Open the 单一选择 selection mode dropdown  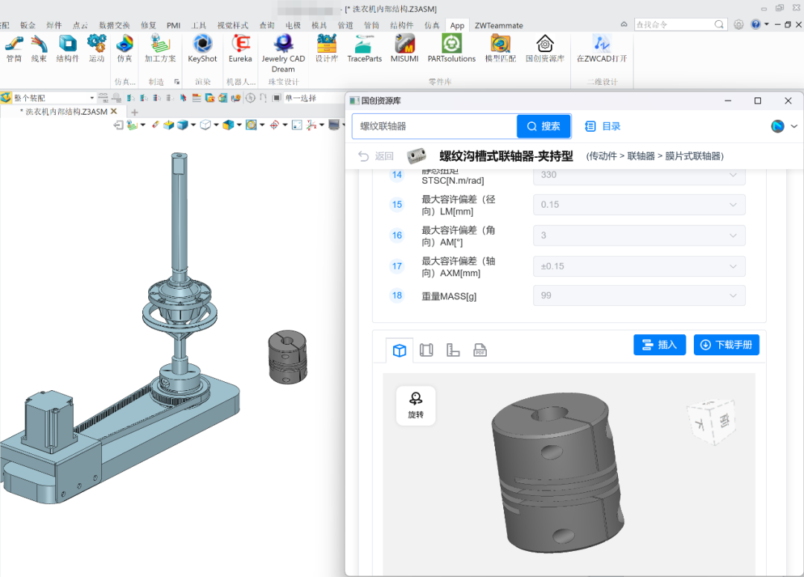pos(314,98)
